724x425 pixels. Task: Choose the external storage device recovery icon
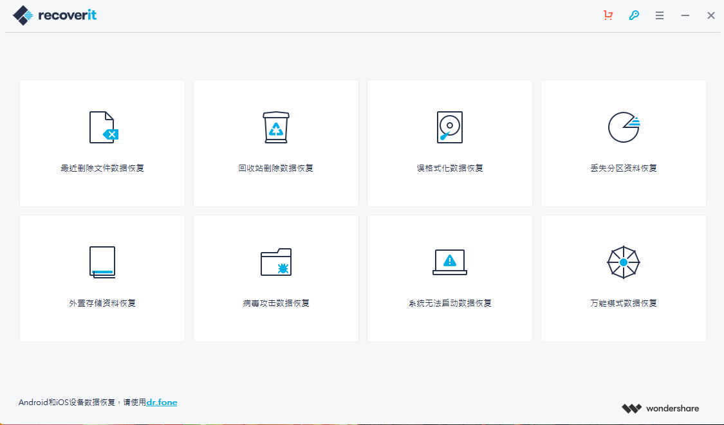click(x=102, y=262)
